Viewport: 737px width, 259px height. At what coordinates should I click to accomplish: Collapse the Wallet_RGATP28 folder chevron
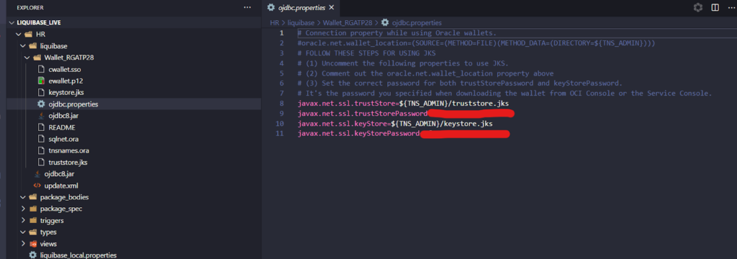pos(27,58)
